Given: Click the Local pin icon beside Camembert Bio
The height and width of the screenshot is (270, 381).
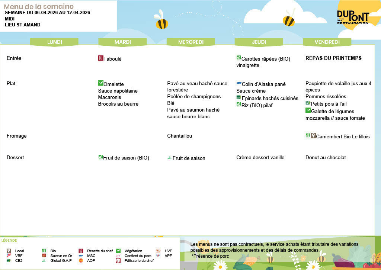Looking at the screenshot, I should coord(313,136).
